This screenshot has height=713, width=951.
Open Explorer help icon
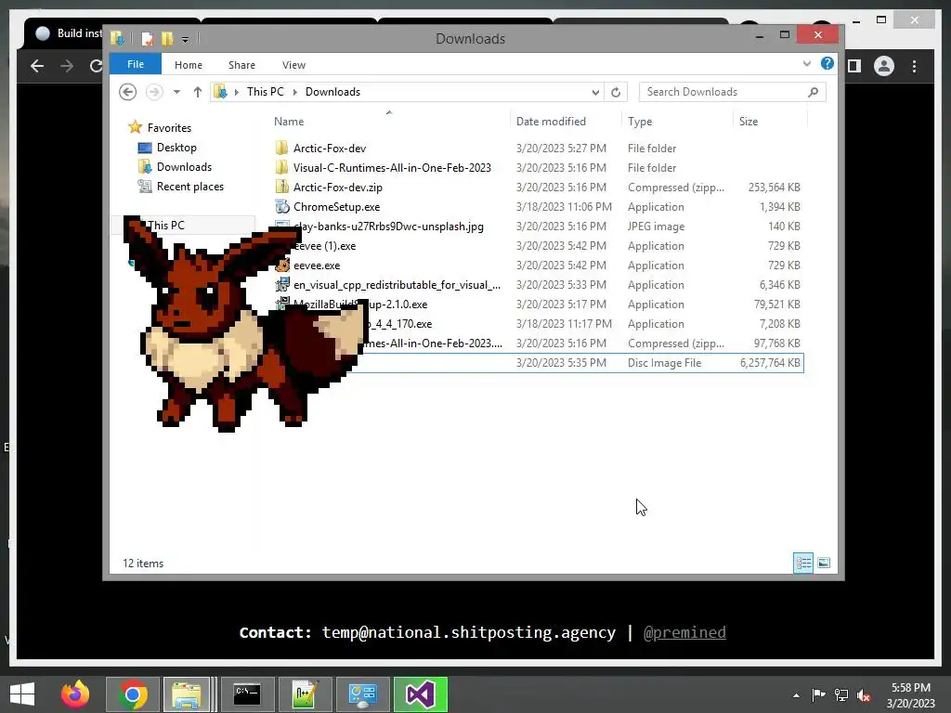click(x=827, y=63)
